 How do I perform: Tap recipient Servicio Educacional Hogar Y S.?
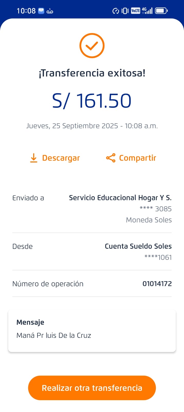120,198
